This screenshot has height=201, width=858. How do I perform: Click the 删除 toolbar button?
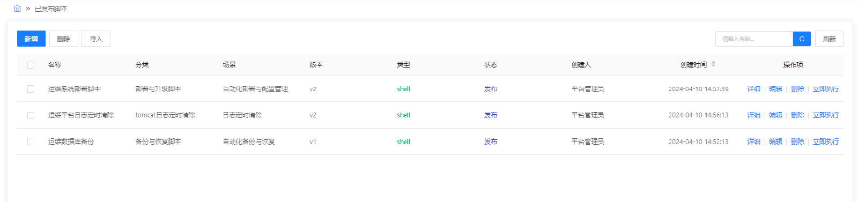click(64, 39)
